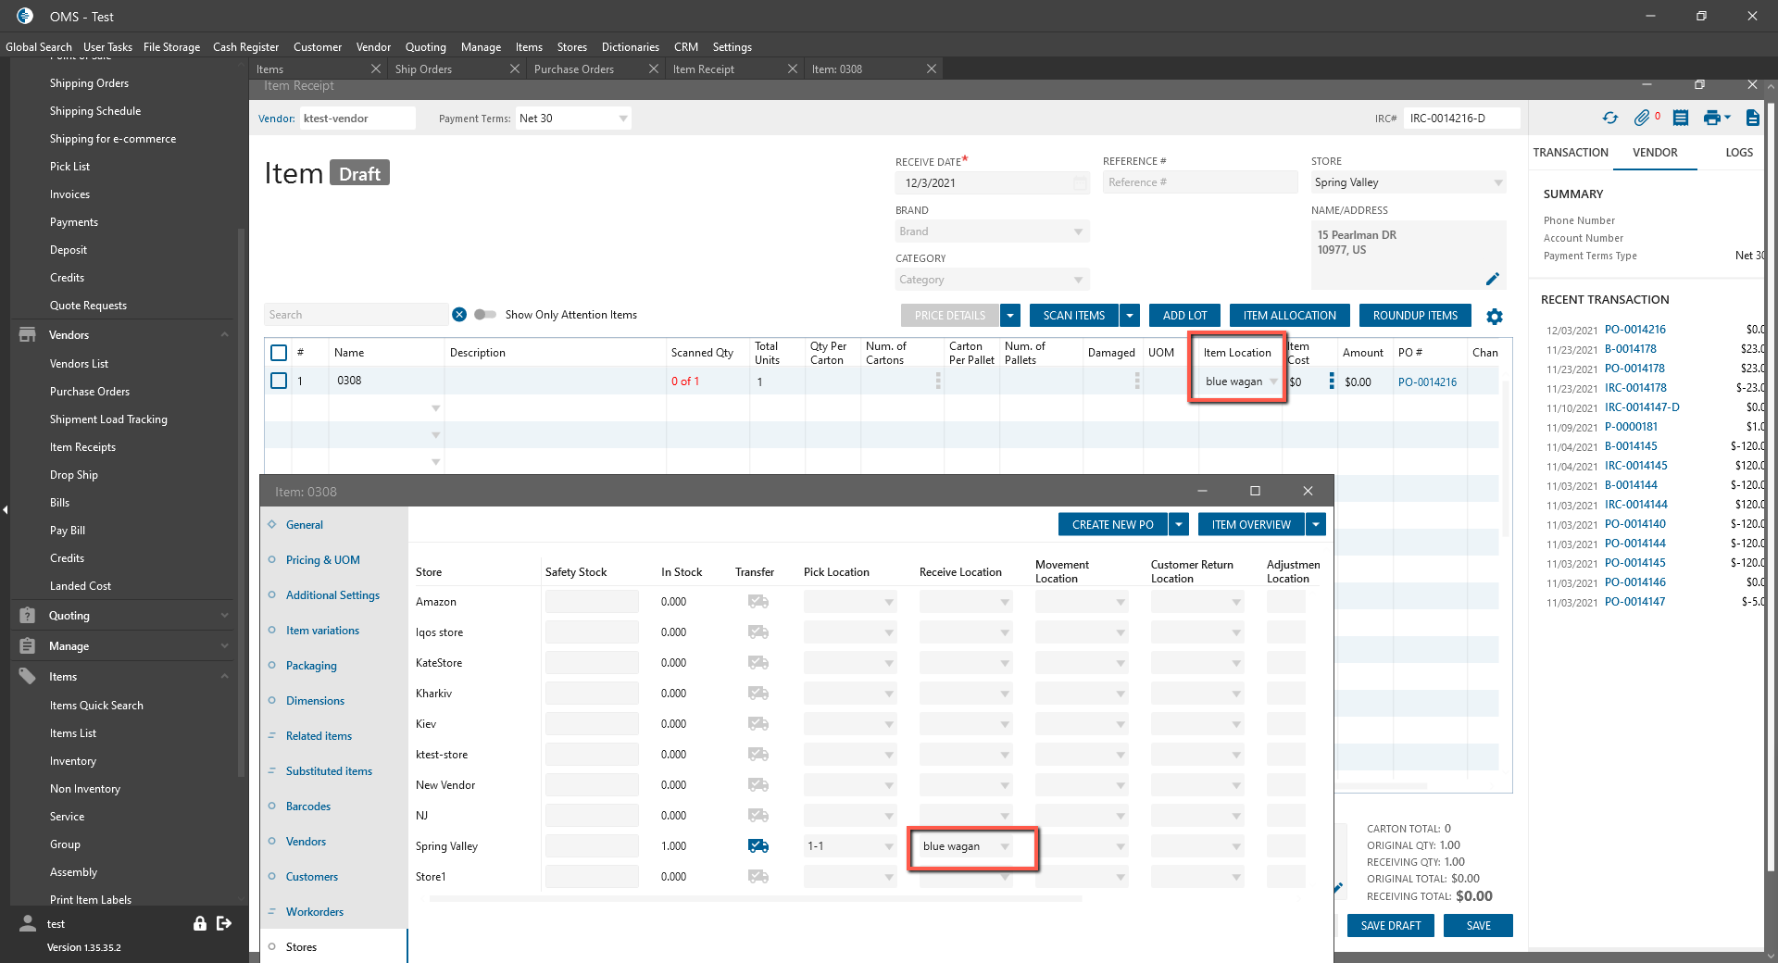The width and height of the screenshot is (1778, 963).
Task: Check the select-all checkbox in grid header
Action: pos(279,353)
